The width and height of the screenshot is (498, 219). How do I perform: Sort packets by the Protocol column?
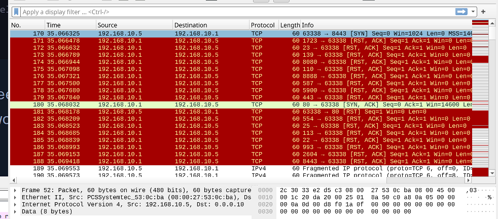click(264, 25)
